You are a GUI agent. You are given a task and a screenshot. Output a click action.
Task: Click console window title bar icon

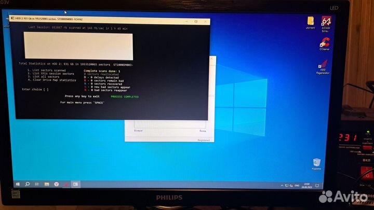pos(12,18)
